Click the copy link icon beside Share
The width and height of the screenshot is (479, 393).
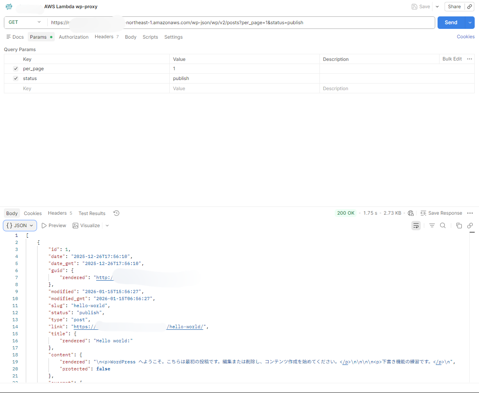[470, 7]
